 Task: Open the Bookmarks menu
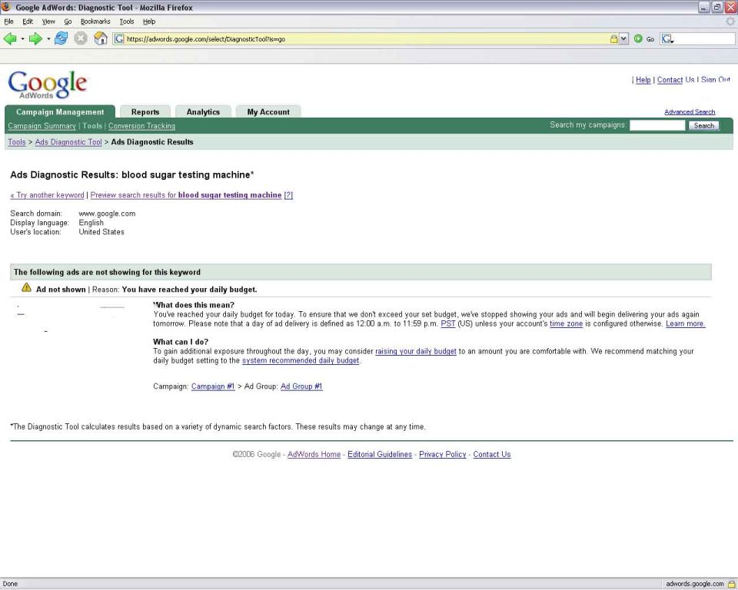pyautogui.click(x=95, y=22)
